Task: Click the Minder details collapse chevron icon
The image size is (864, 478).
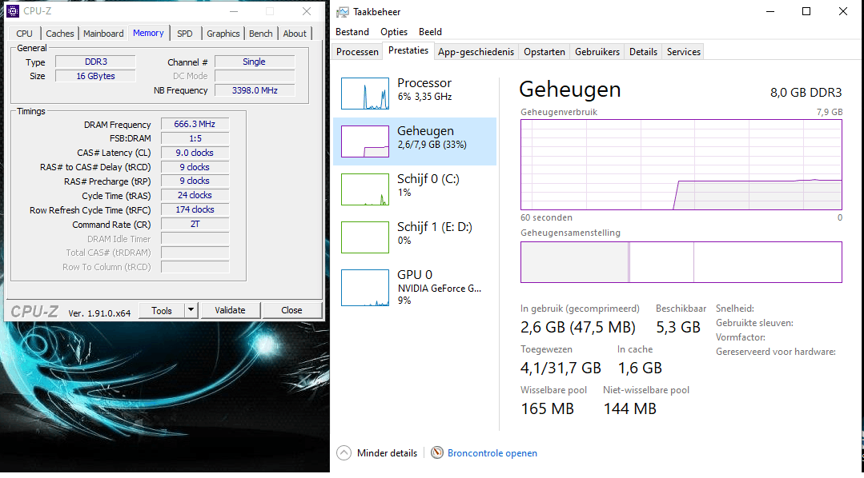Action: [x=344, y=453]
